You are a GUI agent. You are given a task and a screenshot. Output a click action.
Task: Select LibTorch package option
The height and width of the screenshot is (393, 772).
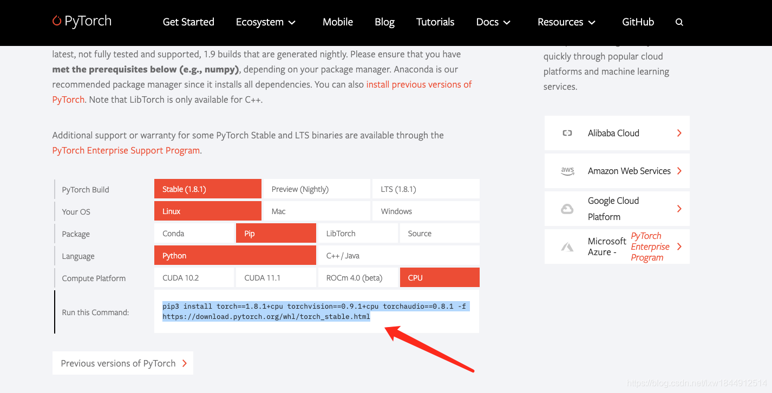[x=358, y=234]
